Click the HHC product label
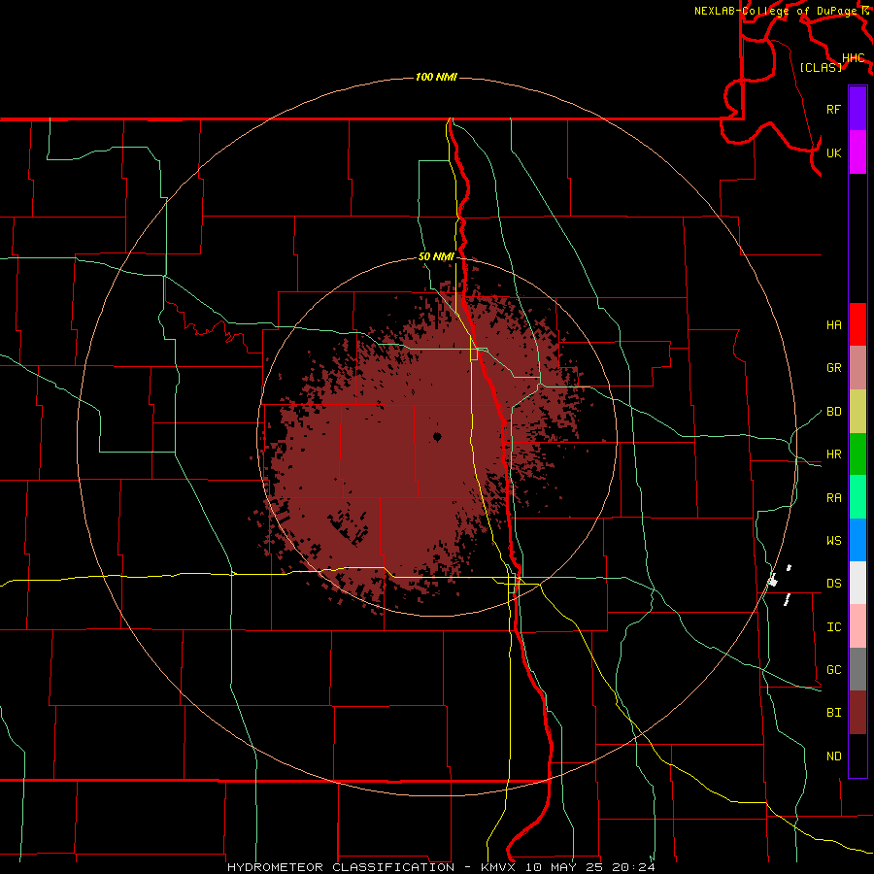 point(853,58)
